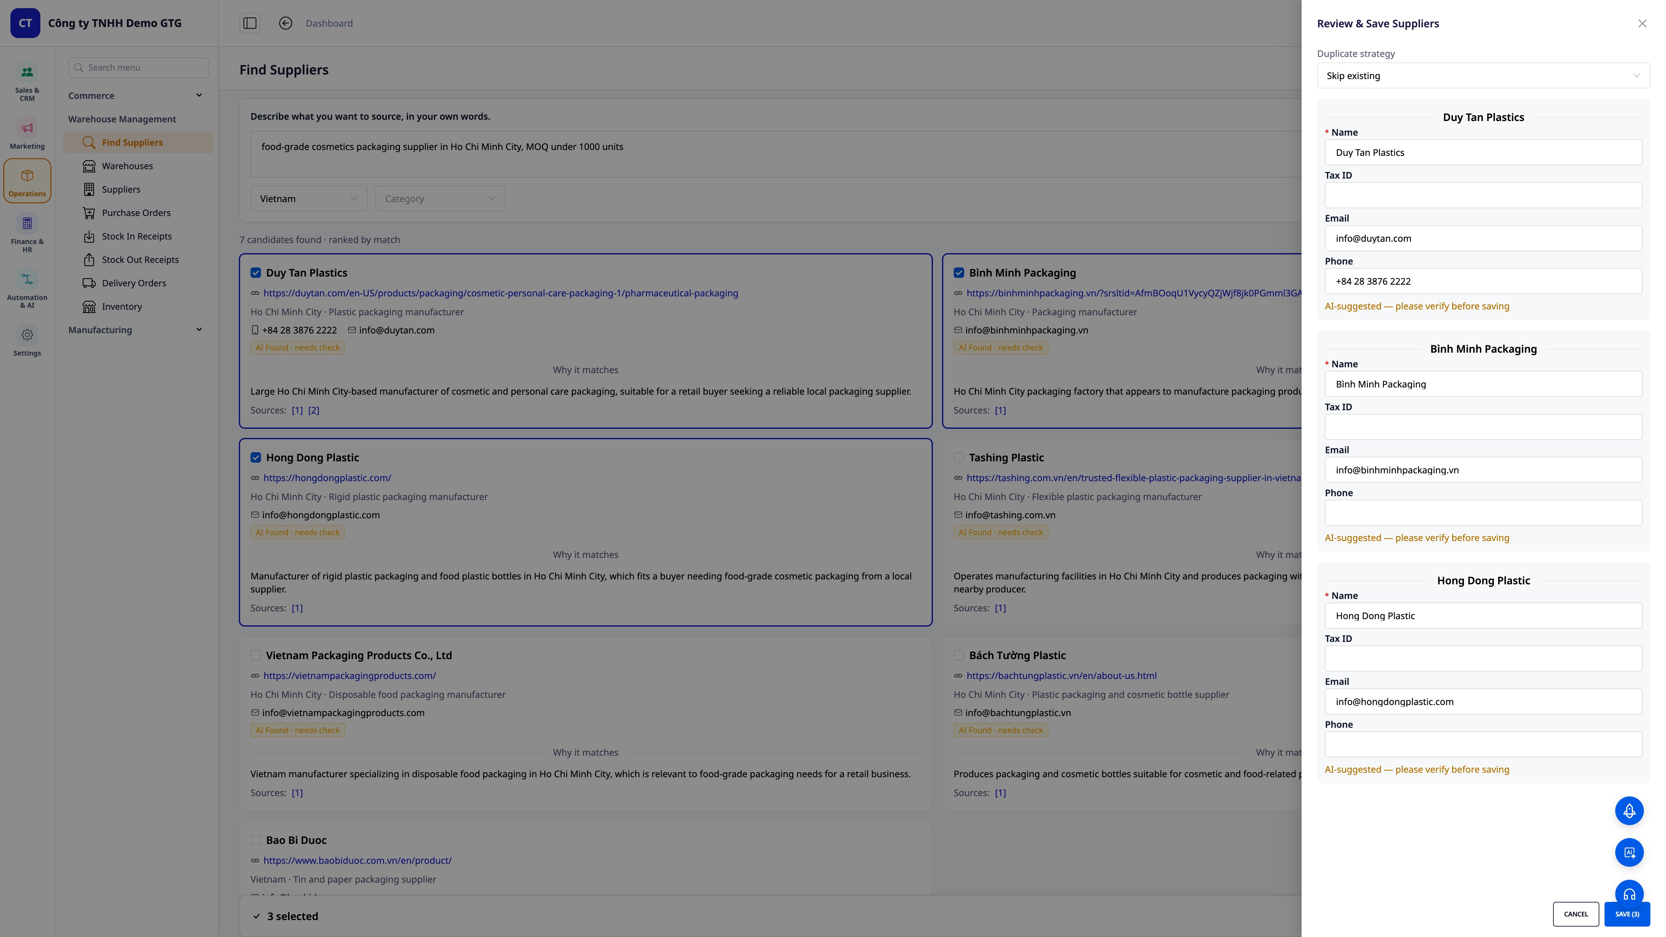Image resolution: width=1666 pixels, height=937 pixels.
Task: Click the Warehouses menu icon
Action: pyautogui.click(x=89, y=166)
